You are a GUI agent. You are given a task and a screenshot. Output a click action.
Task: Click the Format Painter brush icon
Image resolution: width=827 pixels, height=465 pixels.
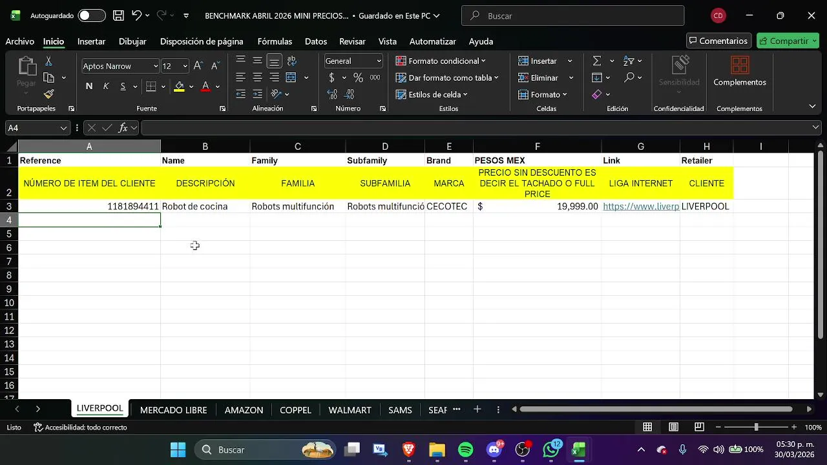click(x=48, y=94)
